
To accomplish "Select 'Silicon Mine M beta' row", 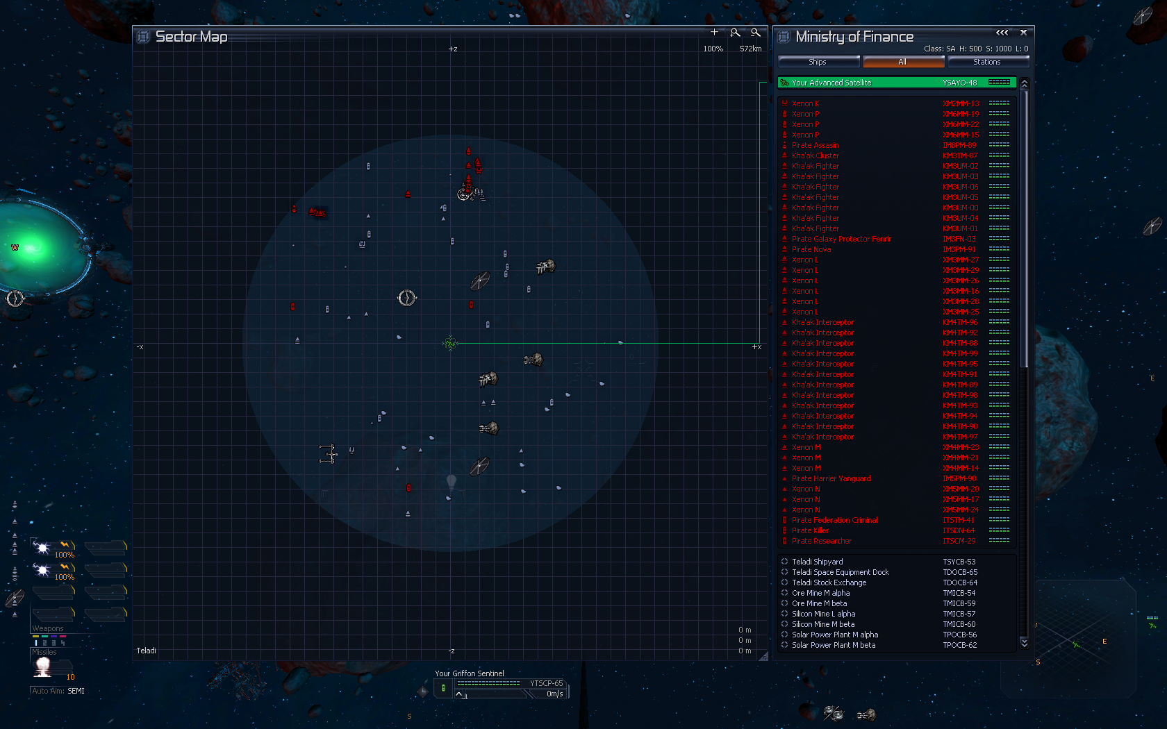I will tap(897, 624).
